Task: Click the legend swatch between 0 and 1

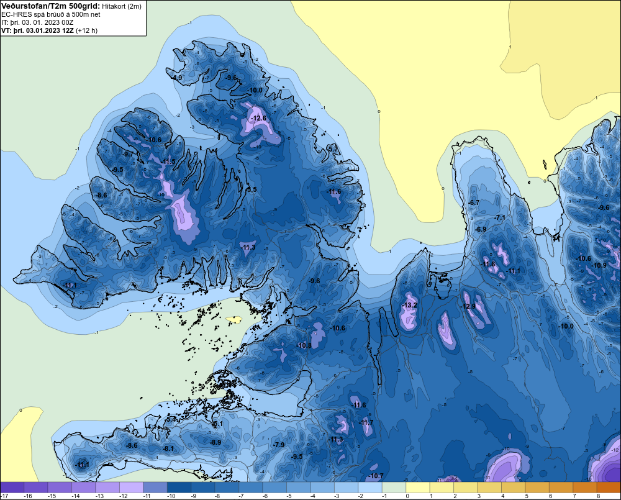Action: [418, 488]
